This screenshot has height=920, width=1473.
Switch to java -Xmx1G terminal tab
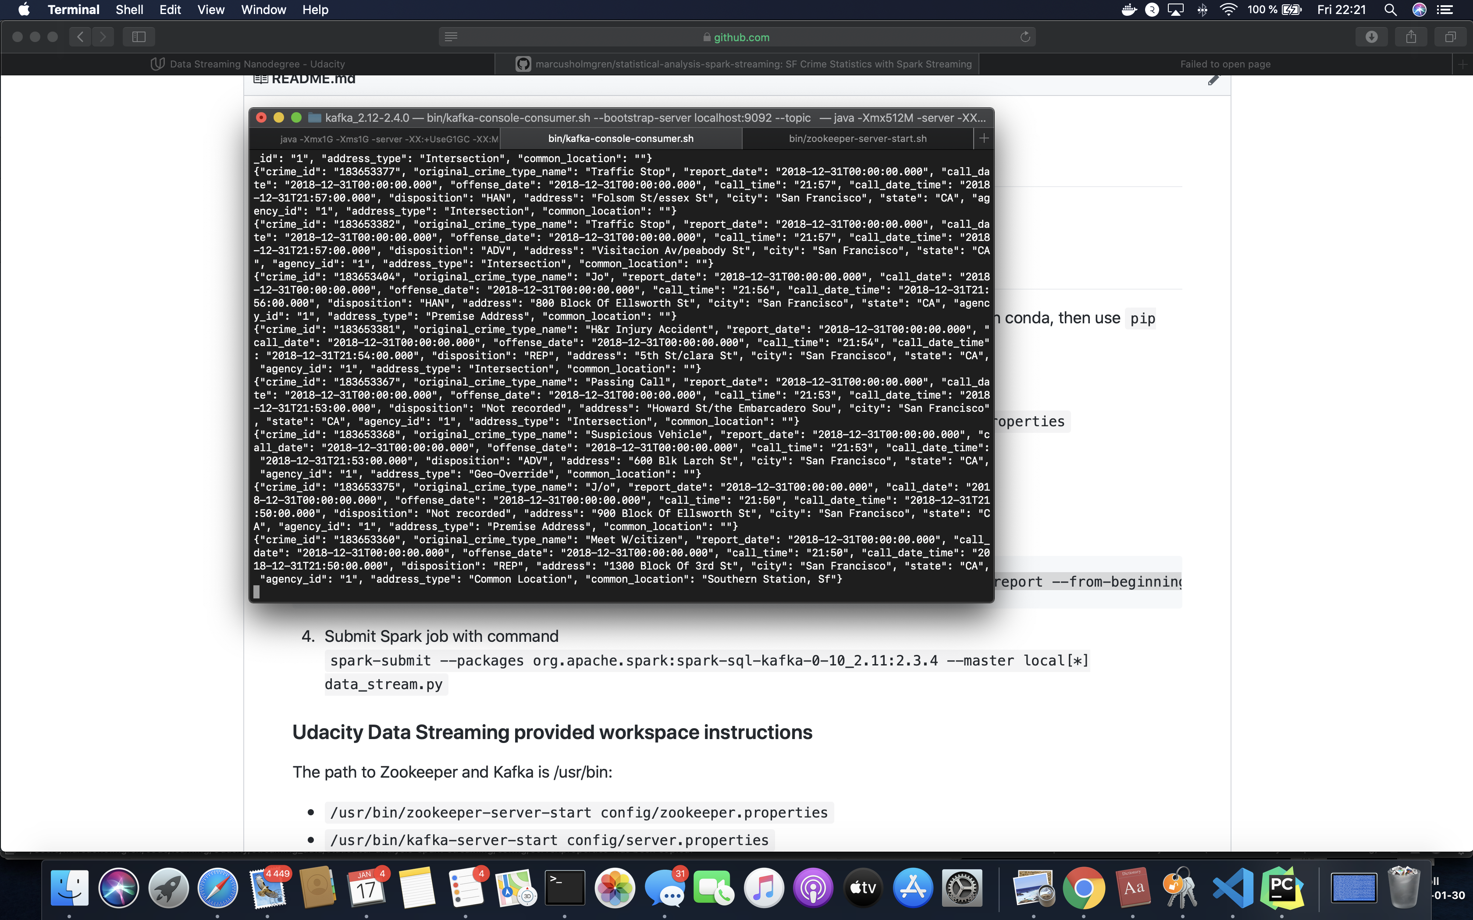tap(389, 139)
